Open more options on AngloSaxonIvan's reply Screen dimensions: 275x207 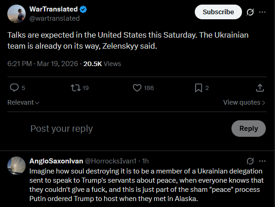(x=262, y=161)
